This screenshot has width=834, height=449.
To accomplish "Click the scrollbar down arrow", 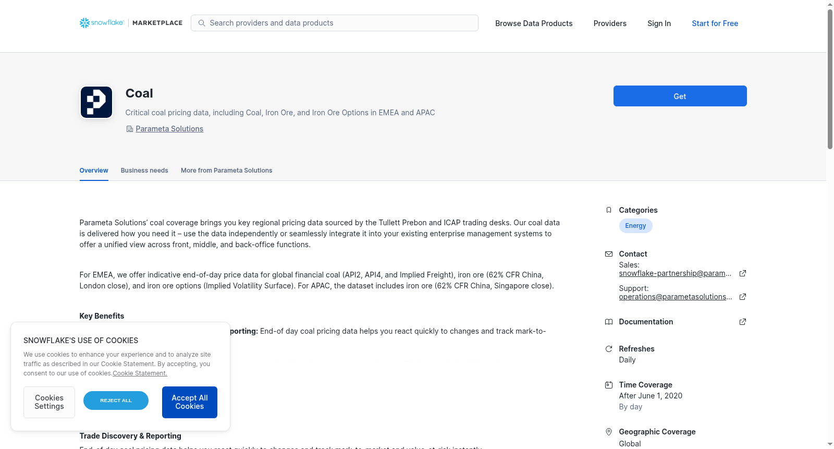I will click(x=830, y=444).
